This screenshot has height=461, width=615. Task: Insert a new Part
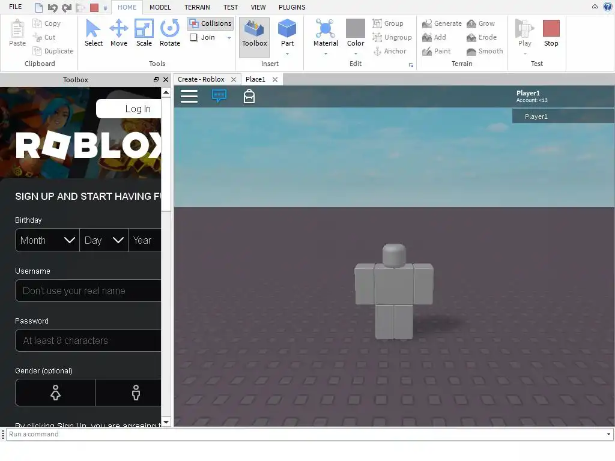coord(287,33)
